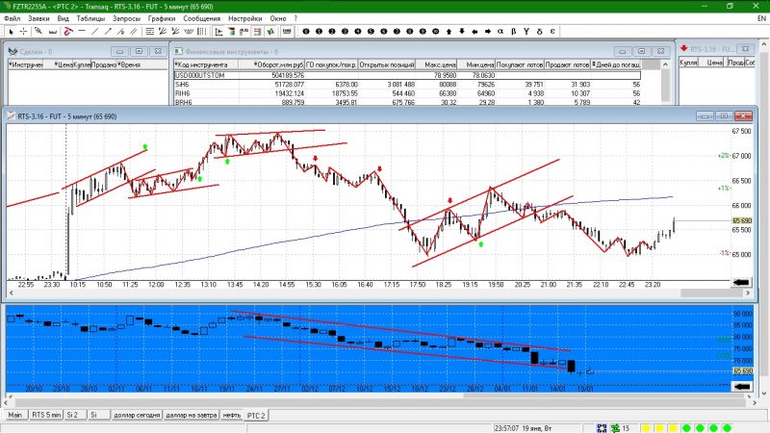Screen dimensions: 770x433
Task: Select the trend line drawing tool
Action: tap(94, 32)
